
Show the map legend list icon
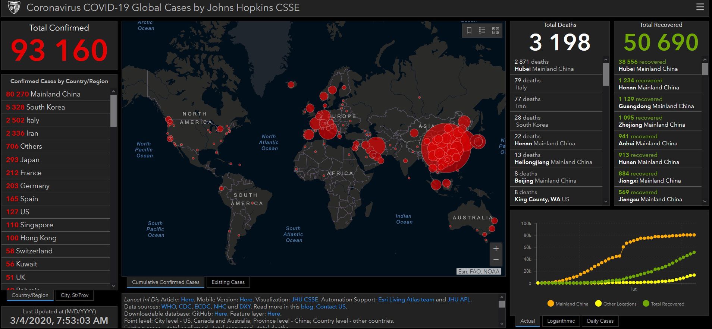pos(482,31)
